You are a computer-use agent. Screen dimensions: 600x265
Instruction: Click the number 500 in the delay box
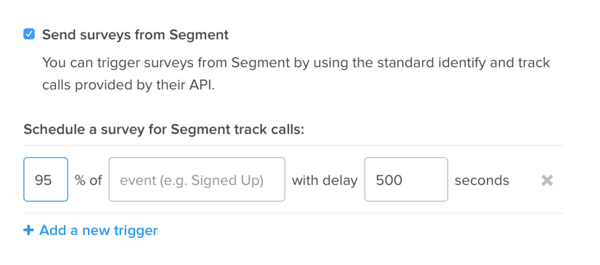point(389,180)
